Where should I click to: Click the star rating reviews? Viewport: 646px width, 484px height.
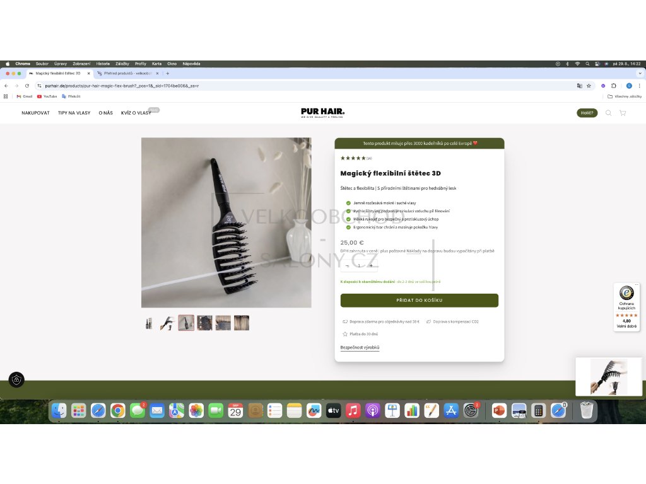(x=356, y=158)
